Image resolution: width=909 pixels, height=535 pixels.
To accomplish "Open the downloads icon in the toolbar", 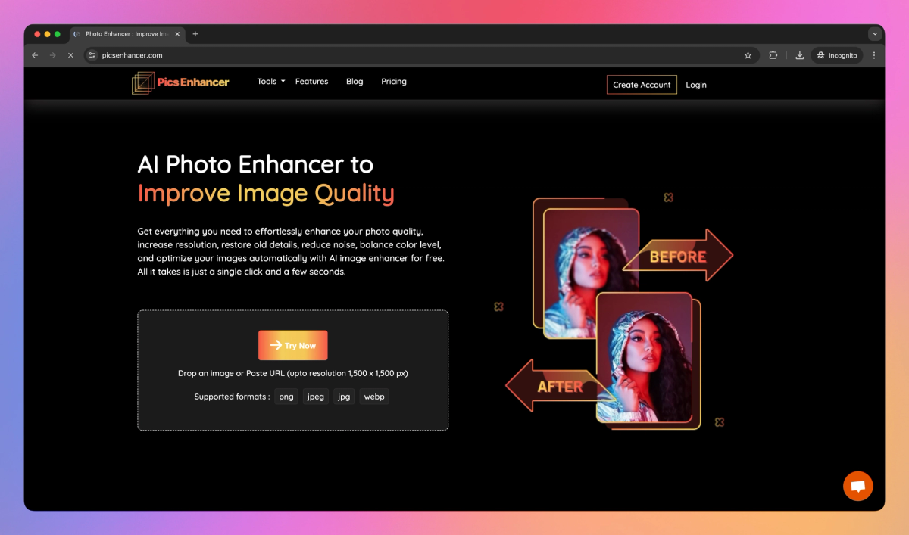I will (799, 55).
